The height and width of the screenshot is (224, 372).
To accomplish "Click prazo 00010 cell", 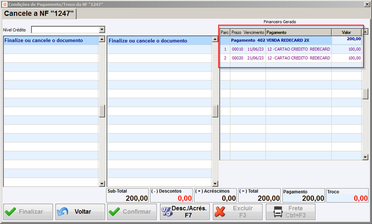I will pos(238,49).
